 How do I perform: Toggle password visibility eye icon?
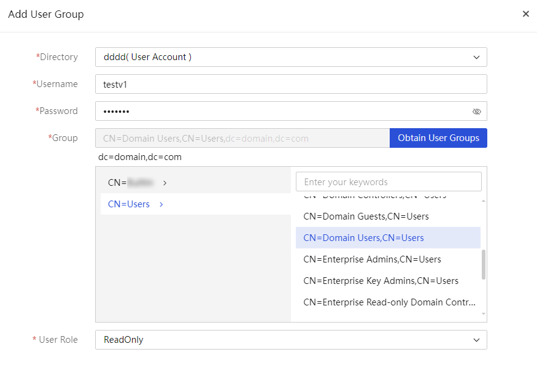(x=476, y=111)
